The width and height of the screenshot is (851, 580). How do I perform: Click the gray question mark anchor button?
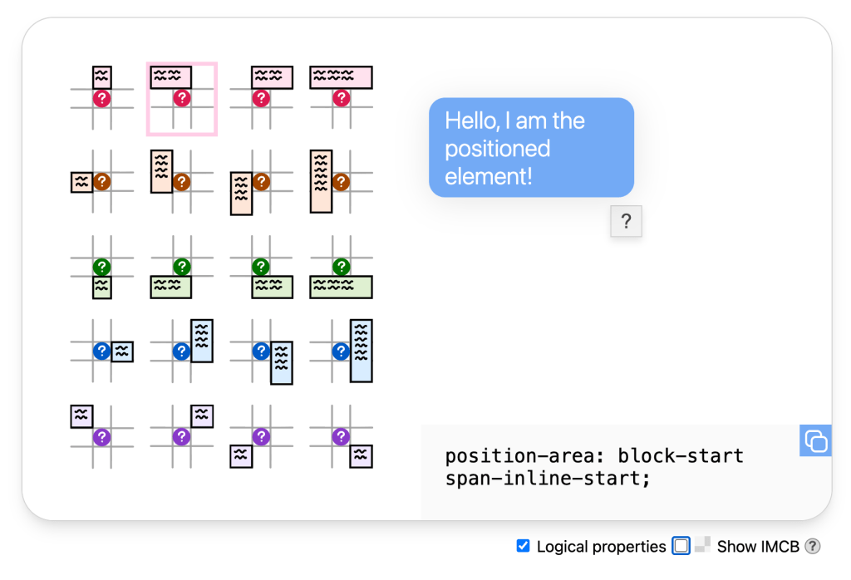(626, 221)
